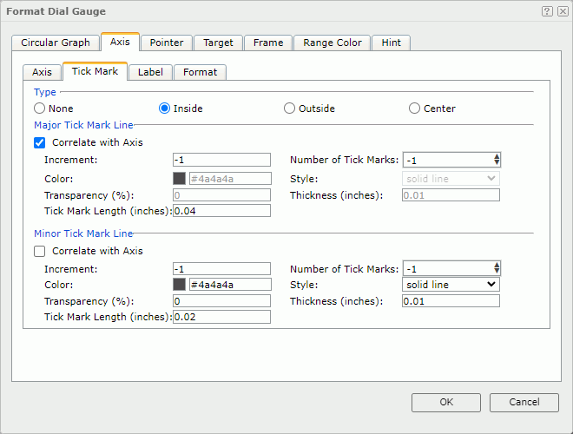The width and height of the screenshot is (573, 434).
Task: Increase Minor Number of Tick Marks with up arrow
Action: tap(497, 266)
